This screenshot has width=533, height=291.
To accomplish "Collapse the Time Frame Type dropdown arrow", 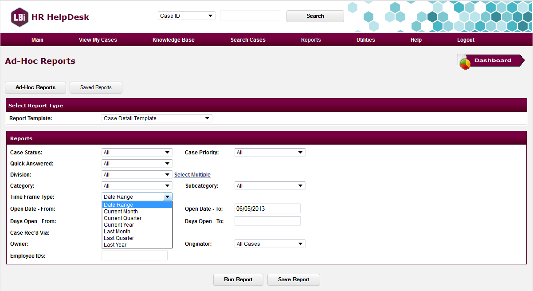I will click(168, 197).
